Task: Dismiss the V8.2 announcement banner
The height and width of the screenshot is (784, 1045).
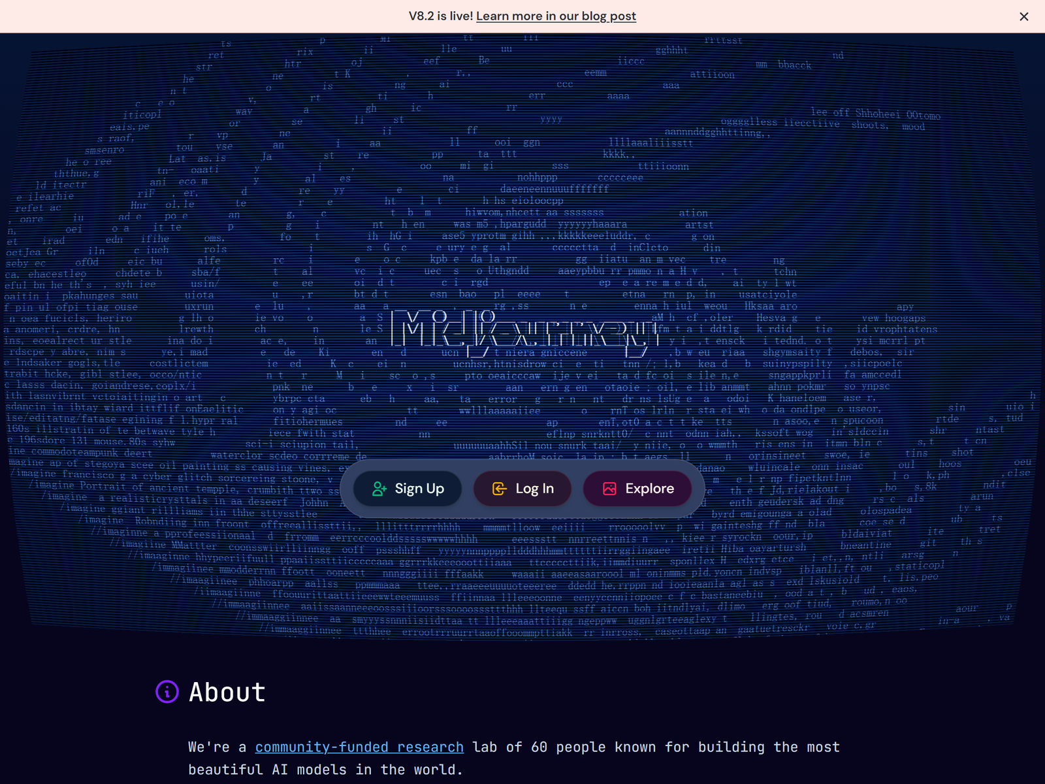Action: coord(1023,16)
